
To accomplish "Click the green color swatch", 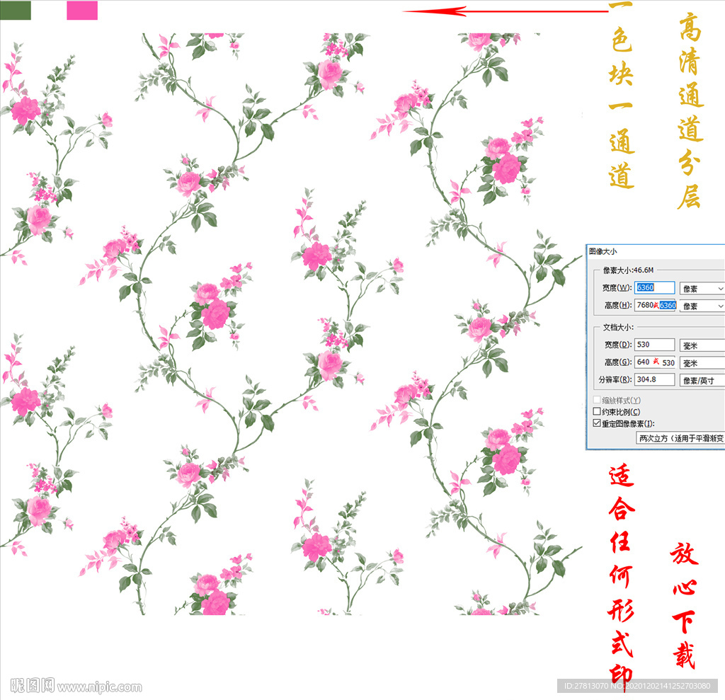I will [16, 10].
